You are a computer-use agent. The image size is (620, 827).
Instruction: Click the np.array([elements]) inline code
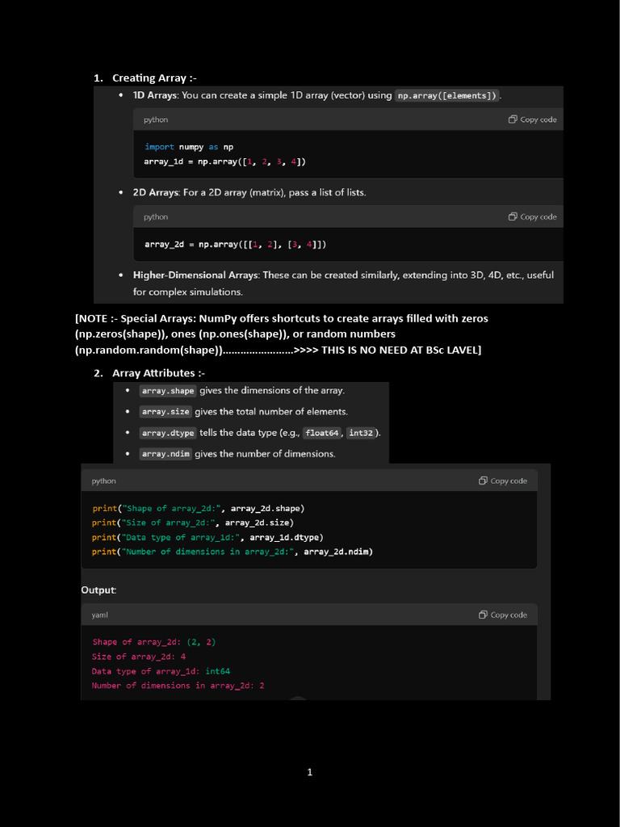tap(447, 95)
